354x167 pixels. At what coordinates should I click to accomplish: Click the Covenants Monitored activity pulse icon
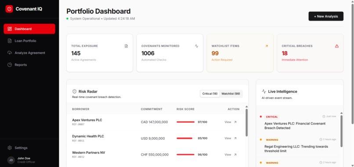tap(196, 46)
